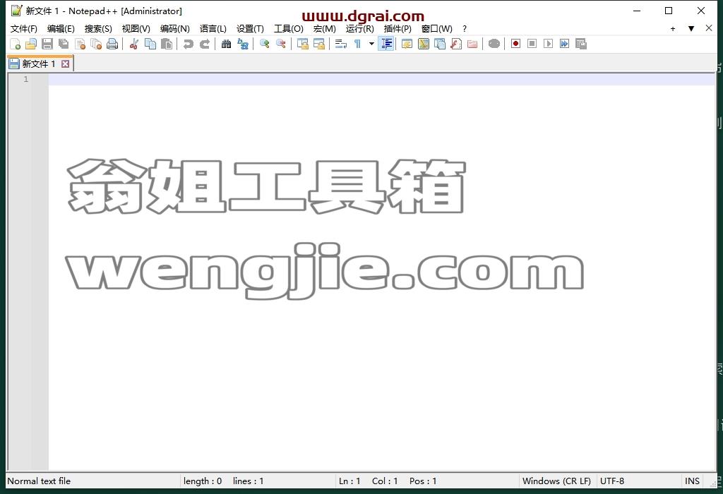Open the 工具(O) menu
This screenshot has width=723, height=494.
[x=289, y=28]
